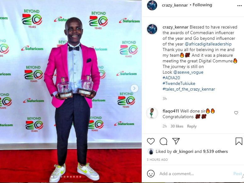Go to next photo with carousel arrow
This screenshot has height=183, width=244.
pyautogui.click(x=134, y=88)
